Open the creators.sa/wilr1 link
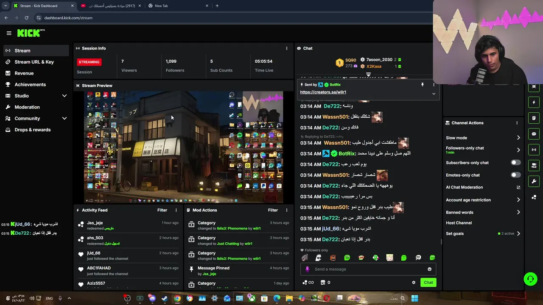The height and width of the screenshot is (305, 543). pos(323,92)
